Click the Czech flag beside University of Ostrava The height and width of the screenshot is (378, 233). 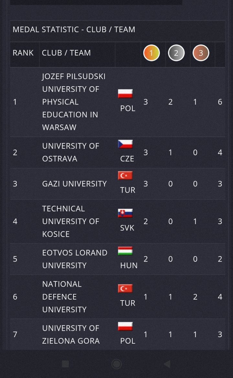pyautogui.click(x=125, y=144)
